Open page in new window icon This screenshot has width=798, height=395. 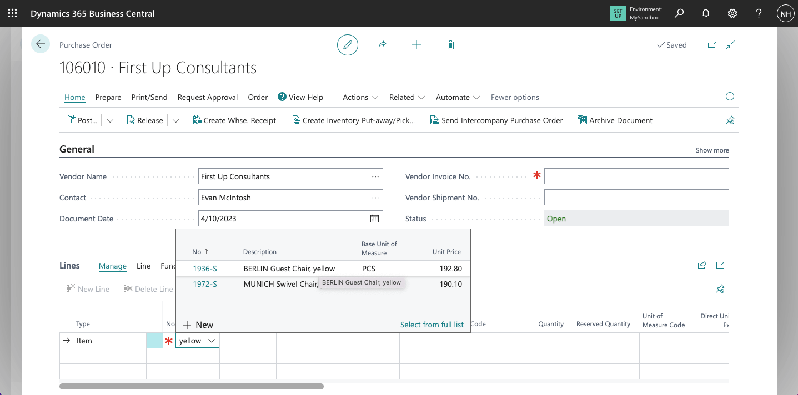coord(712,45)
